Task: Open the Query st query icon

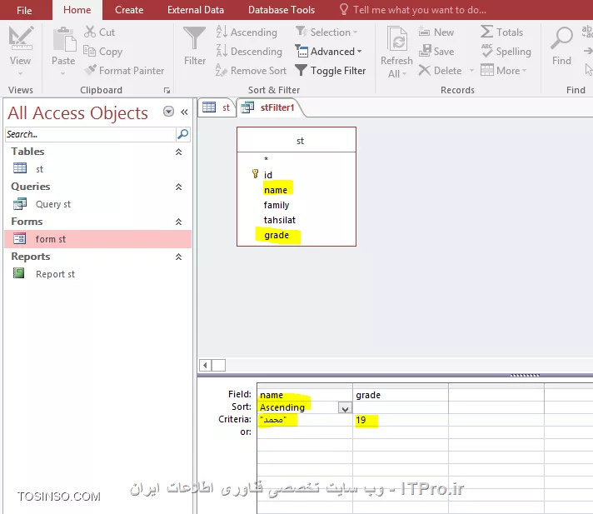Action: [20, 204]
